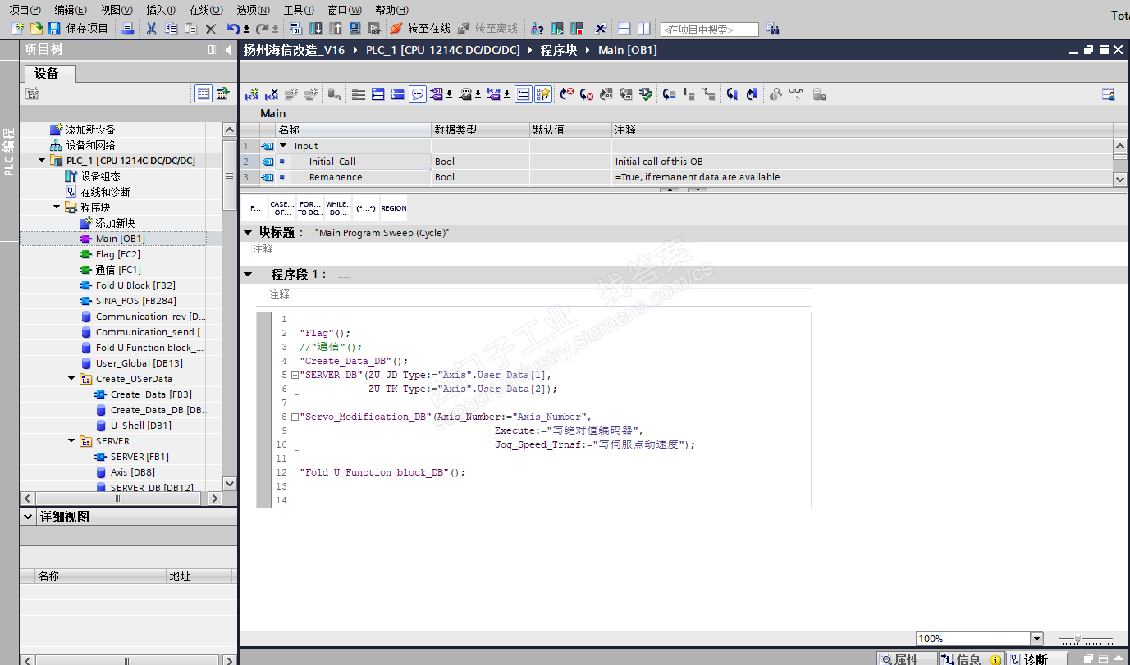Collapse the Input section in interface table

click(x=283, y=146)
